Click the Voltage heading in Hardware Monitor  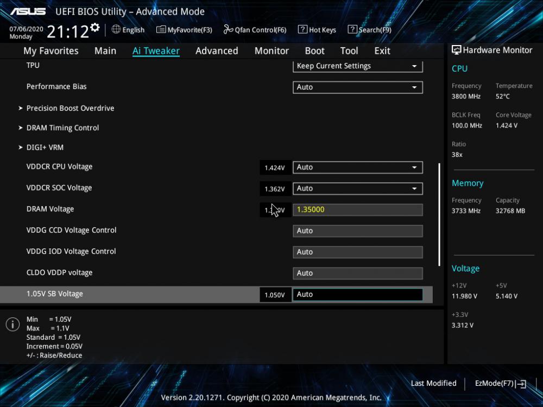point(465,269)
